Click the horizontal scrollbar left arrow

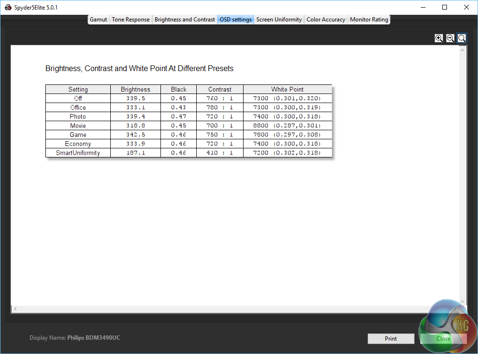point(15,309)
